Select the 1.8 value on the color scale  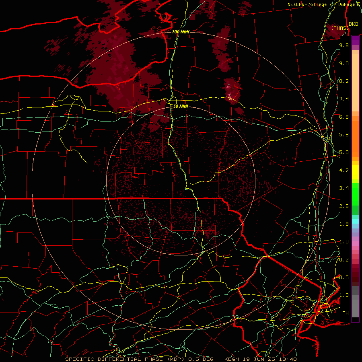(x=344, y=224)
